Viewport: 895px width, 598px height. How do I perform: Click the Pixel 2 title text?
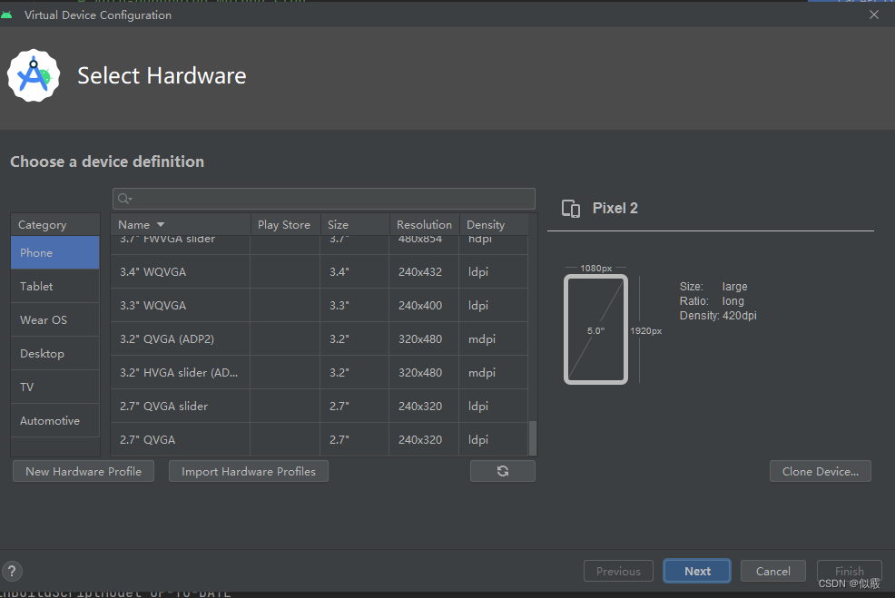(x=615, y=209)
